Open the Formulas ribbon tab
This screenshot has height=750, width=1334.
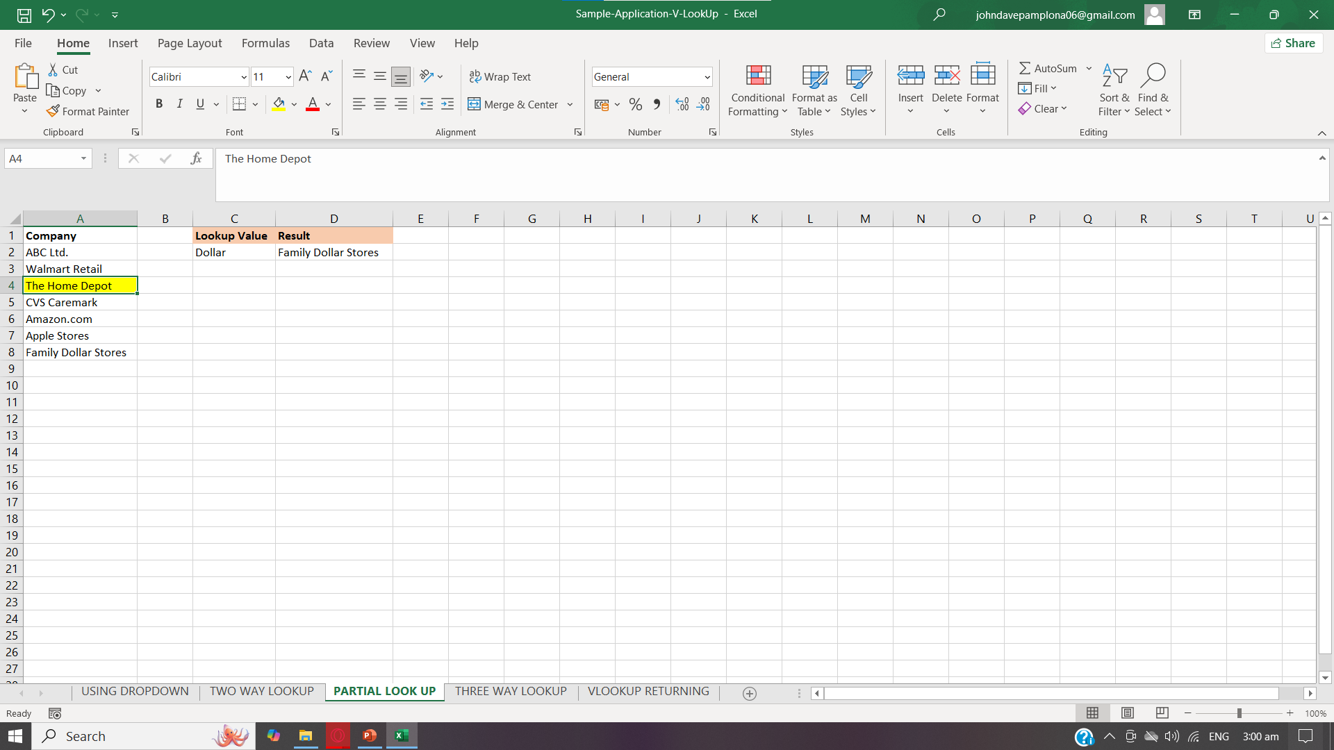coord(265,43)
